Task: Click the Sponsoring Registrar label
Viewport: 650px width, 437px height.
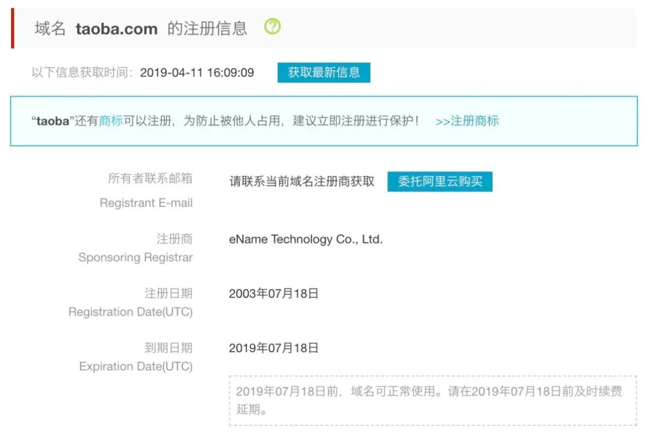Action: [135, 258]
